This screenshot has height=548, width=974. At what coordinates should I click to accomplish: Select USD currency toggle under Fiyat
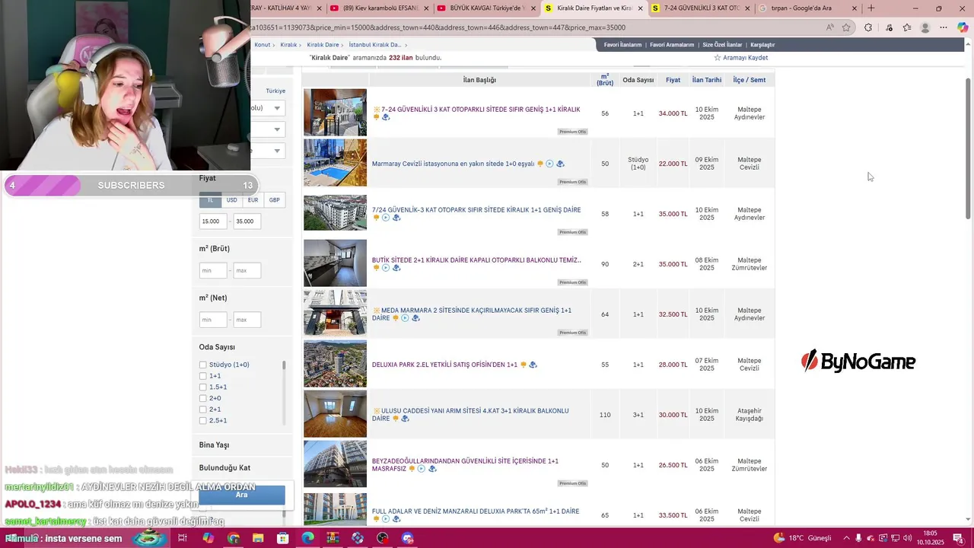[231, 200]
